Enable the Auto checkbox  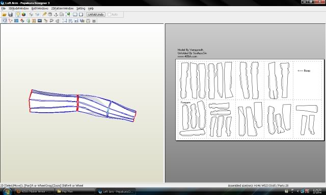[110, 15]
